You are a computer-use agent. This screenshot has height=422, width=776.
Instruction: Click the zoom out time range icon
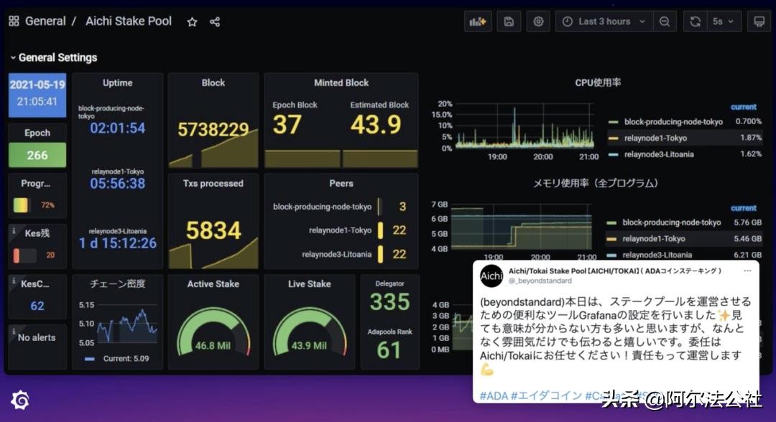tap(665, 22)
